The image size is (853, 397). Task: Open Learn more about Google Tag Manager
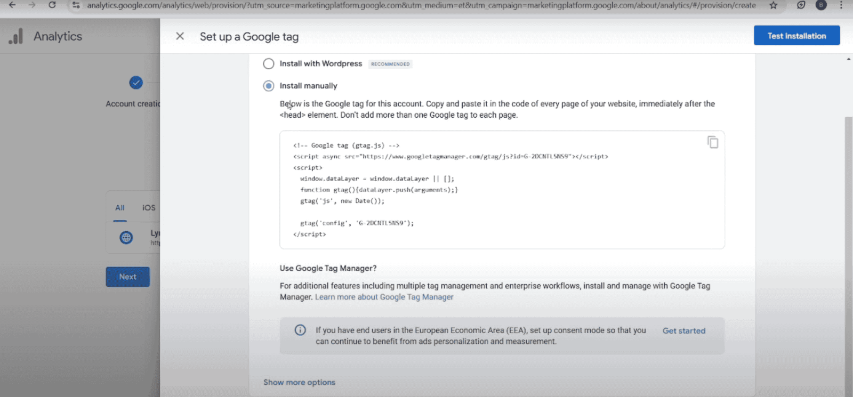(384, 297)
